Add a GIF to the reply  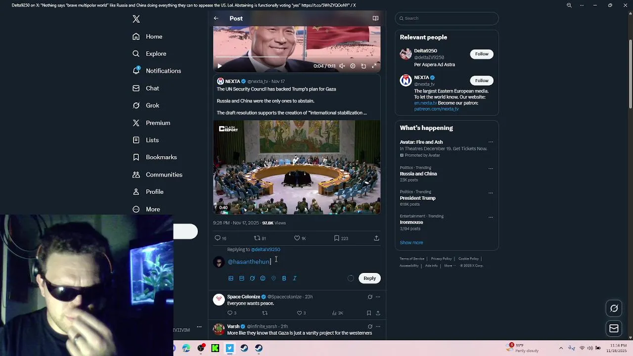click(x=241, y=278)
